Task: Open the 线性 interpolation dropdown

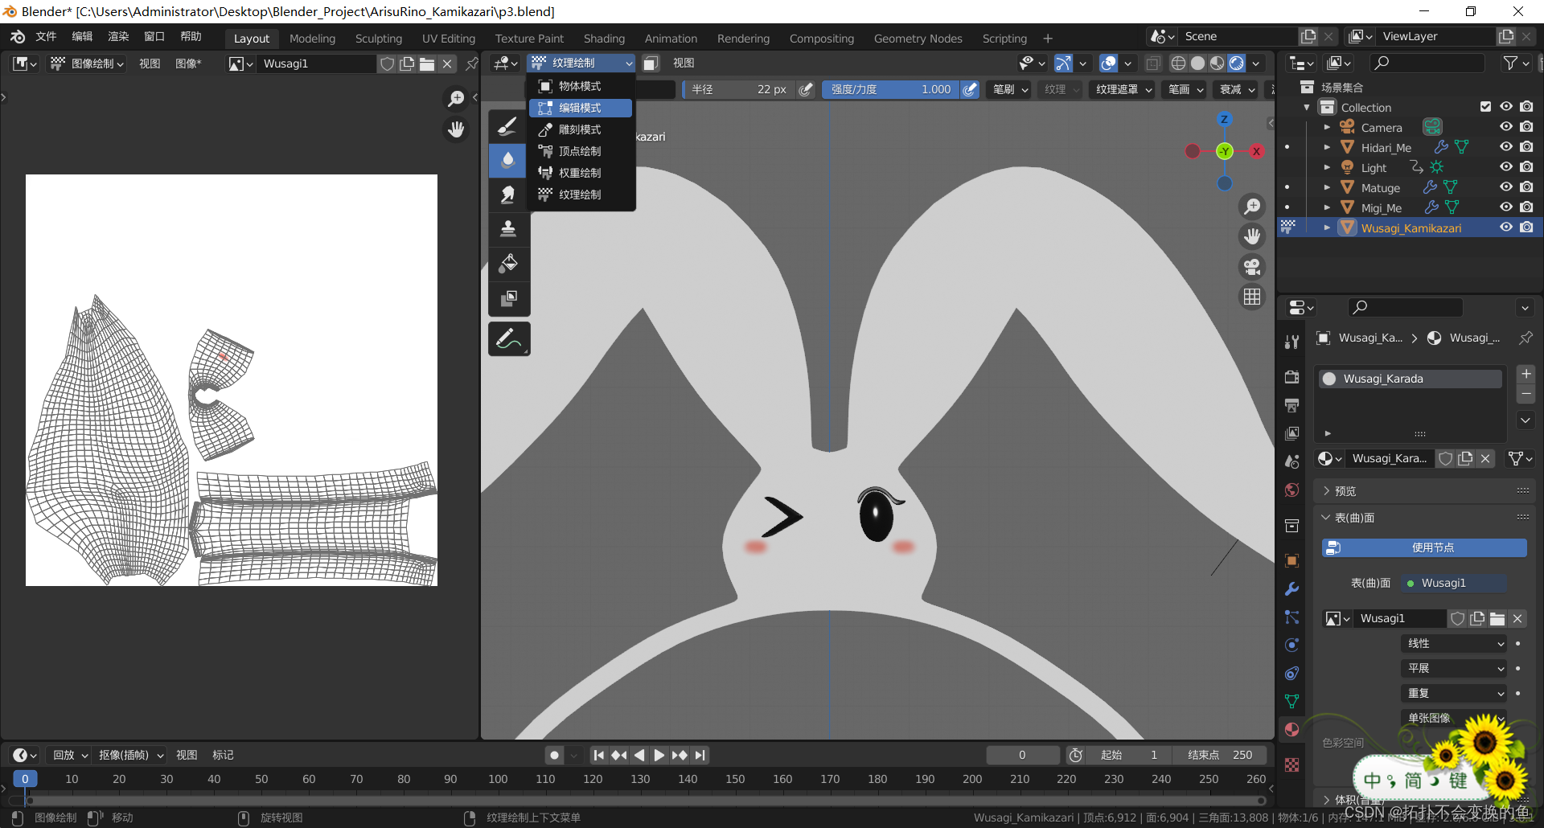Action: (1455, 643)
